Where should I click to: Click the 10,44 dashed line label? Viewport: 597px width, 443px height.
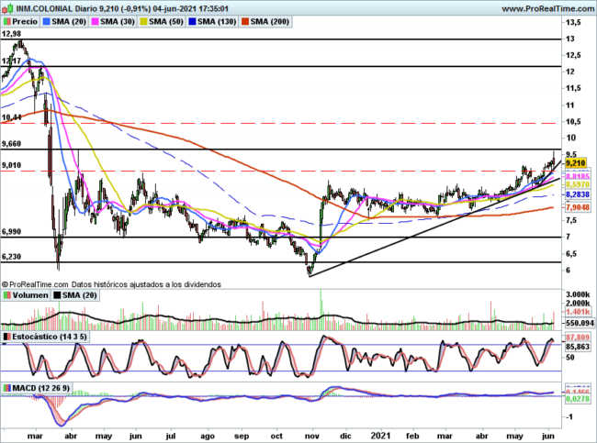click(12, 117)
